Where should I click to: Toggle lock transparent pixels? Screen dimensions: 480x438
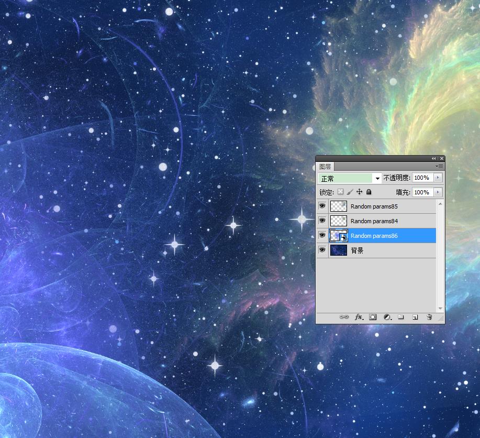[x=340, y=192]
